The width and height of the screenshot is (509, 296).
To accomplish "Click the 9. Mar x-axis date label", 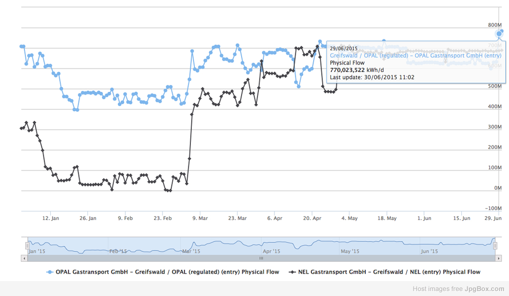I will pyautogui.click(x=200, y=218).
